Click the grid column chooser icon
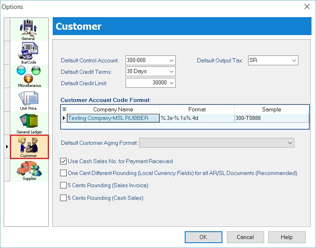The height and width of the screenshot is (248, 316). pos(64,109)
